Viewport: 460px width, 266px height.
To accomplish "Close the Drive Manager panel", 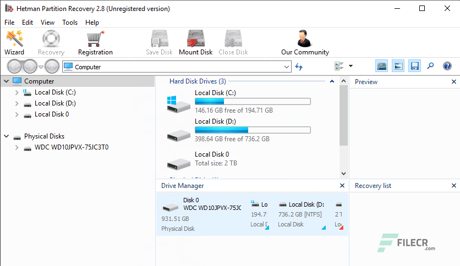I will (x=342, y=185).
